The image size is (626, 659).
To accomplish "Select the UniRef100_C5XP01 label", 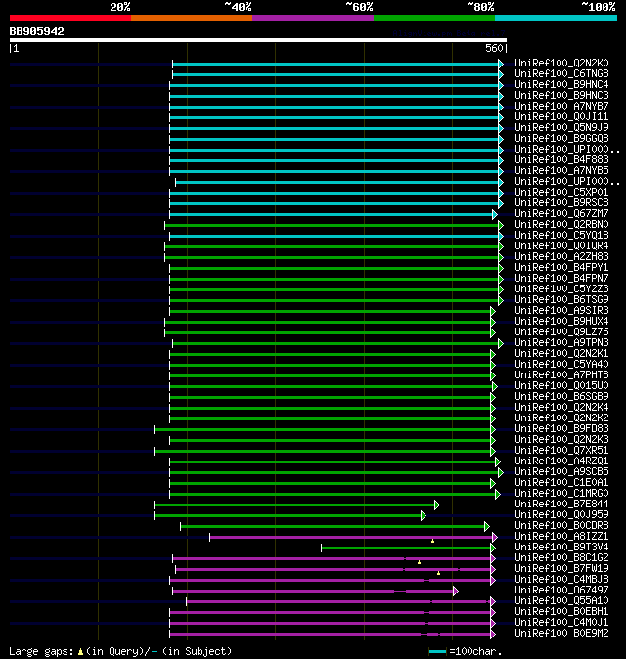I will (561, 192).
